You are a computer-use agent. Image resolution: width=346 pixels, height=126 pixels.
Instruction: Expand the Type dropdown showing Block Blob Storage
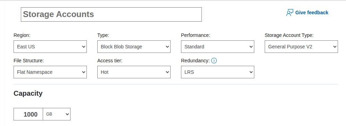(x=134, y=47)
